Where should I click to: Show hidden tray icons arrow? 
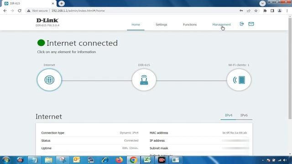[263, 160]
